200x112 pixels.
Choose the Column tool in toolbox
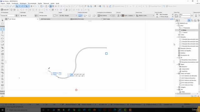point(2,32)
